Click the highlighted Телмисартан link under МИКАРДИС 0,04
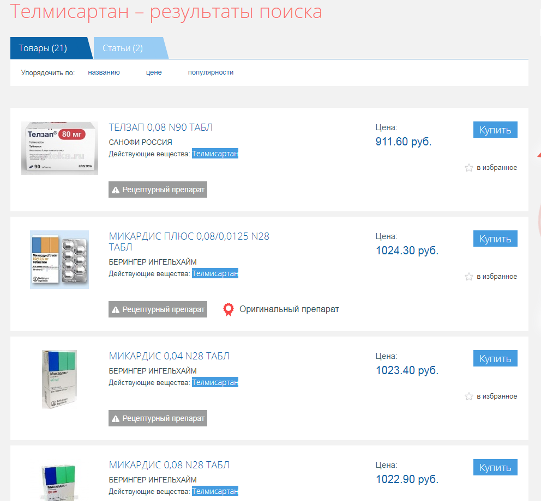 pyautogui.click(x=214, y=382)
